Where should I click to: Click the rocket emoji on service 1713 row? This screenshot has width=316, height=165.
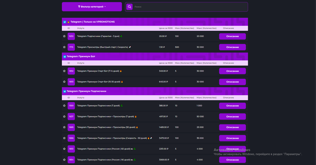coord(130,47)
